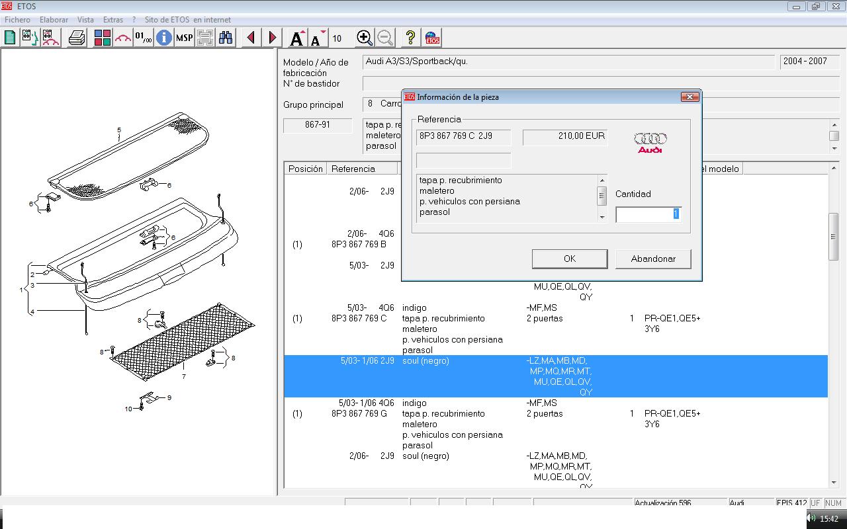Click the green document list icon
The image size is (847, 529).
10,38
